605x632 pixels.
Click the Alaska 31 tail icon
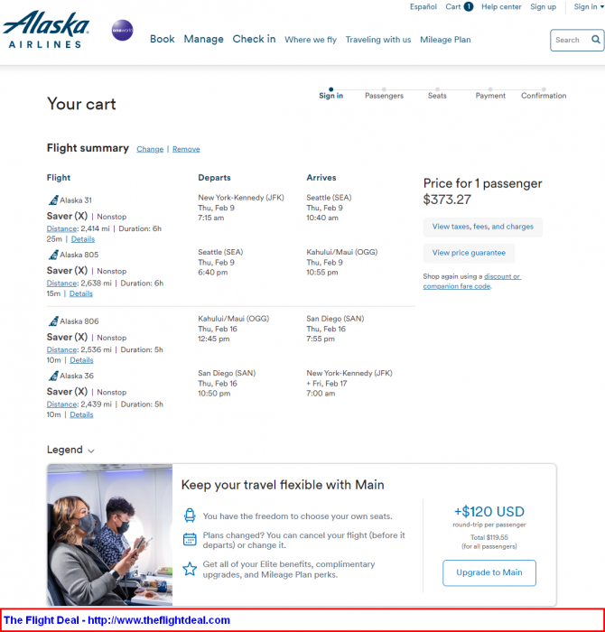pos(53,200)
